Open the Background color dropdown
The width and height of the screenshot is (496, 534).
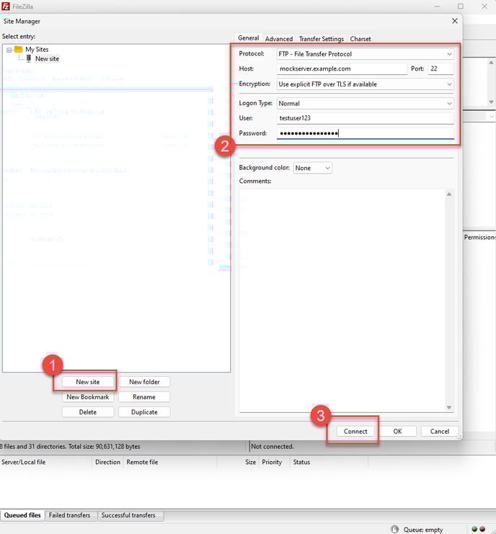[x=312, y=168]
